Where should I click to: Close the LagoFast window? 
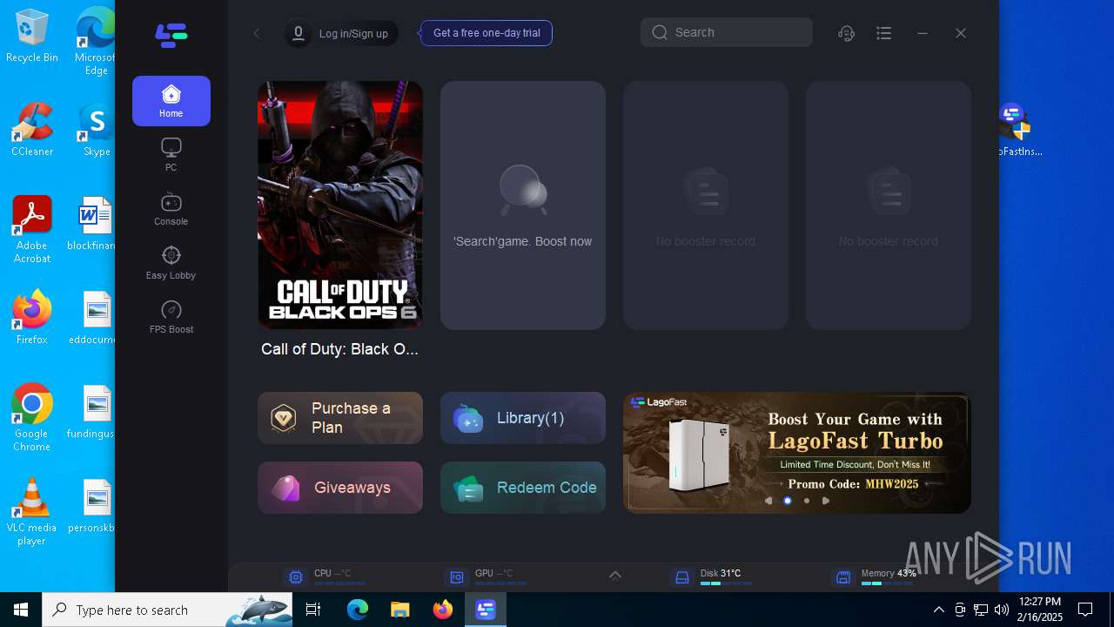click(x=961, y=33)
